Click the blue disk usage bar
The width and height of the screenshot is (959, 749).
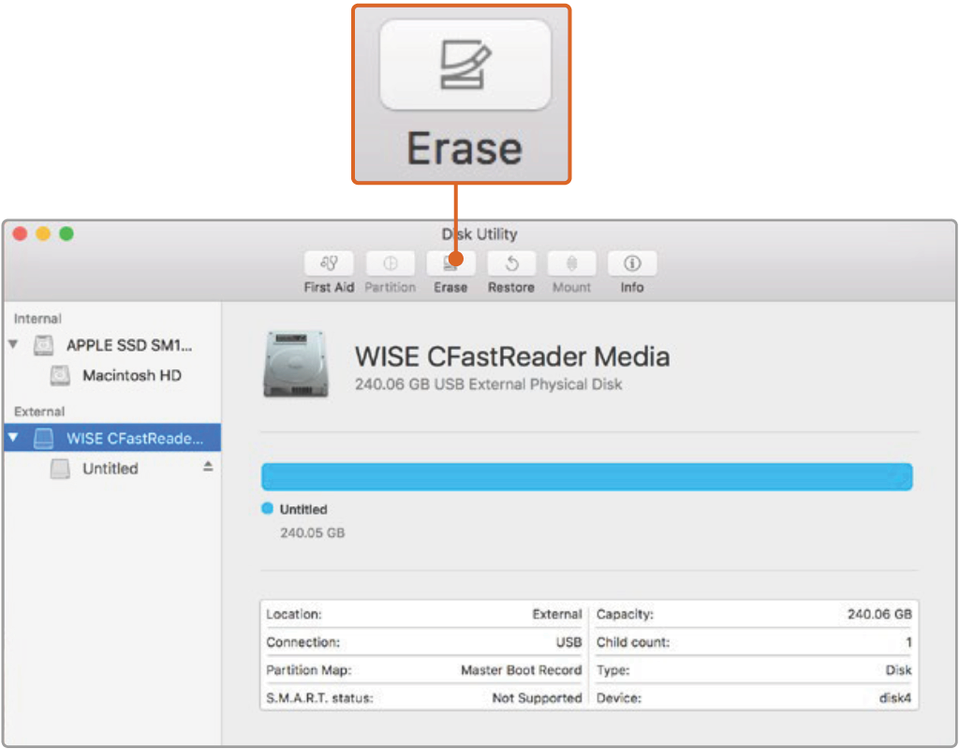pyautogui.click(x=586, y=476)
